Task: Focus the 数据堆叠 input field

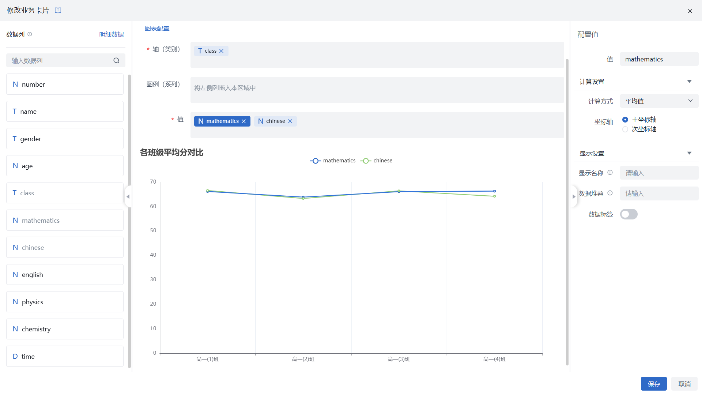Action: point(659,193)
